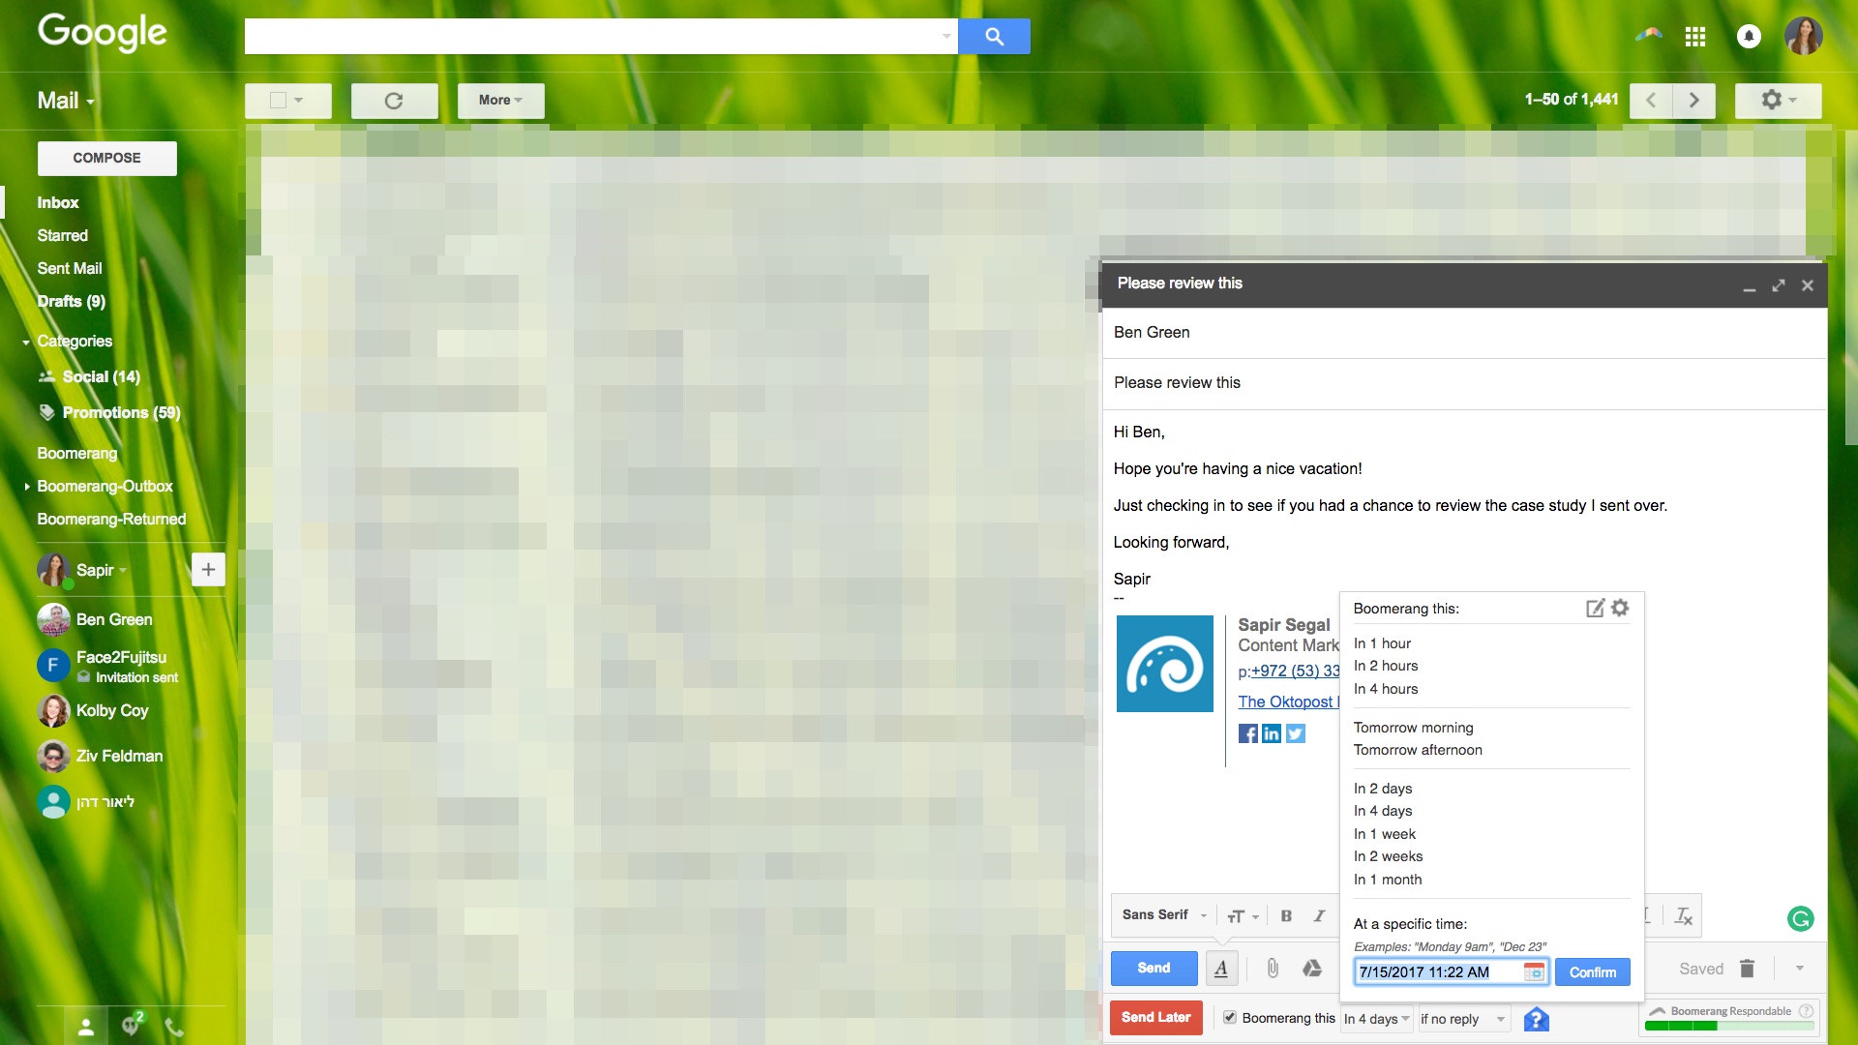The width and height of the screenshot is (1858, 1045).
Task: Open the Boomerang help question mark icon
Action: 1536,1019
